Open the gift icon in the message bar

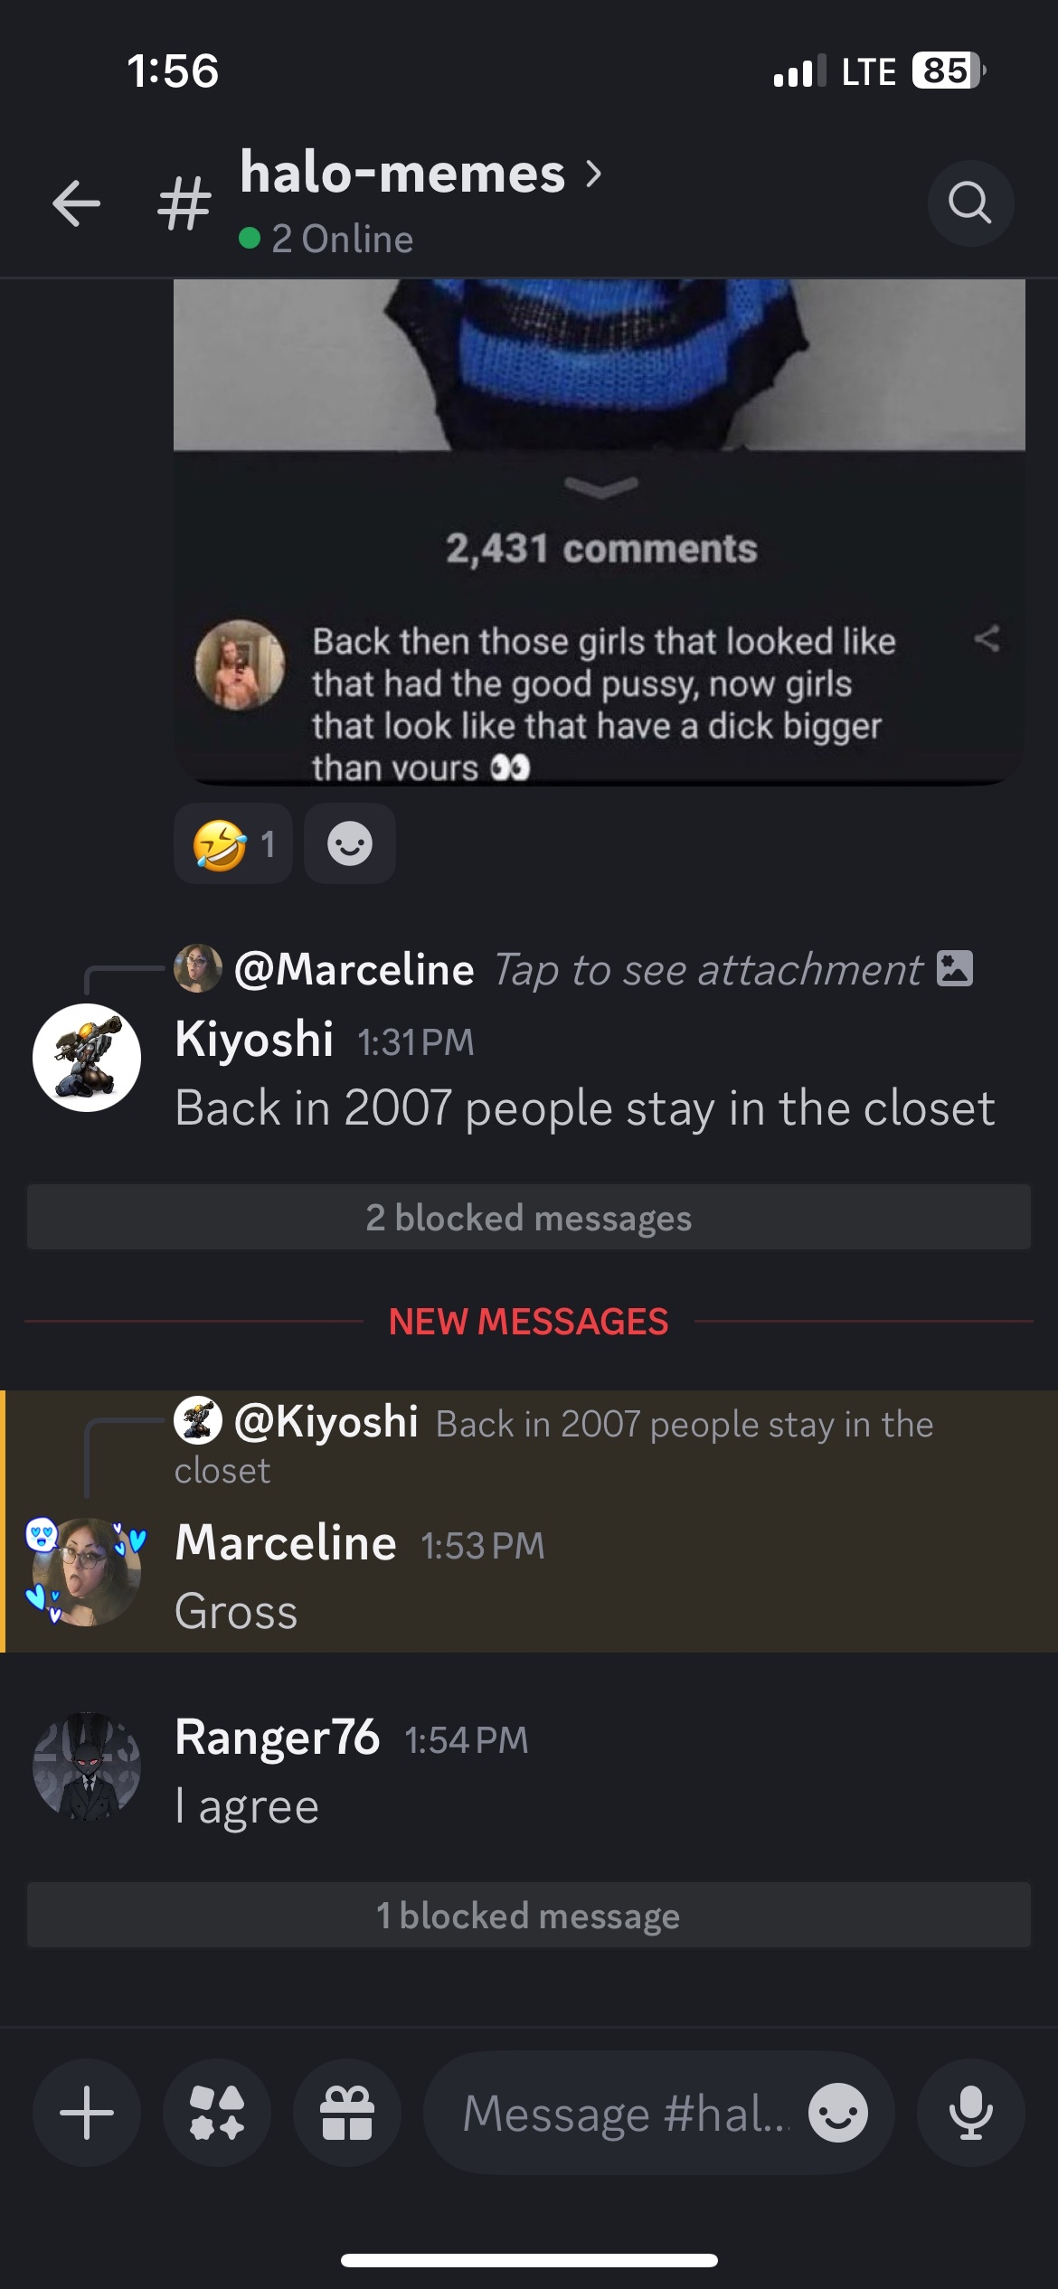click(x=347, y=2113)
